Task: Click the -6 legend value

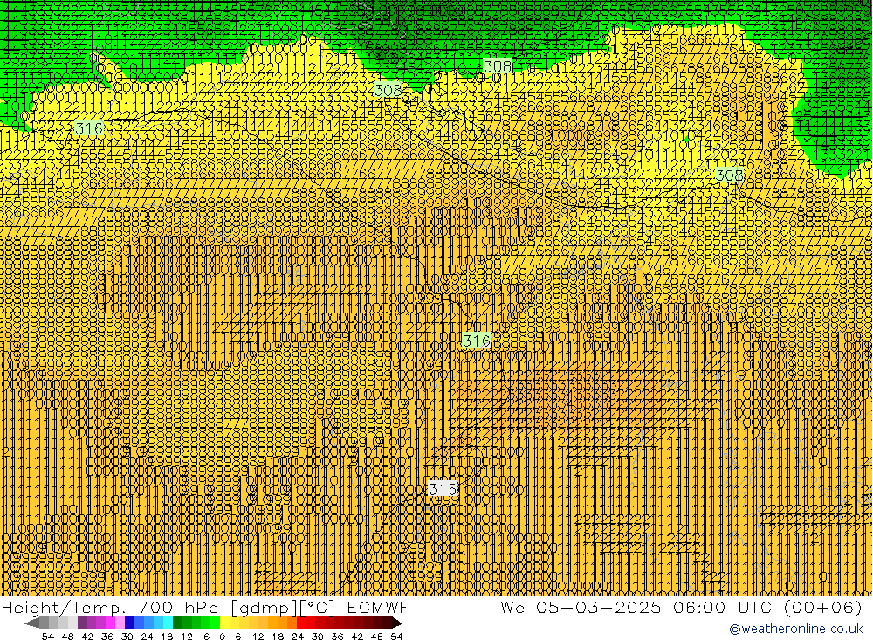Action: coord(203,637)
